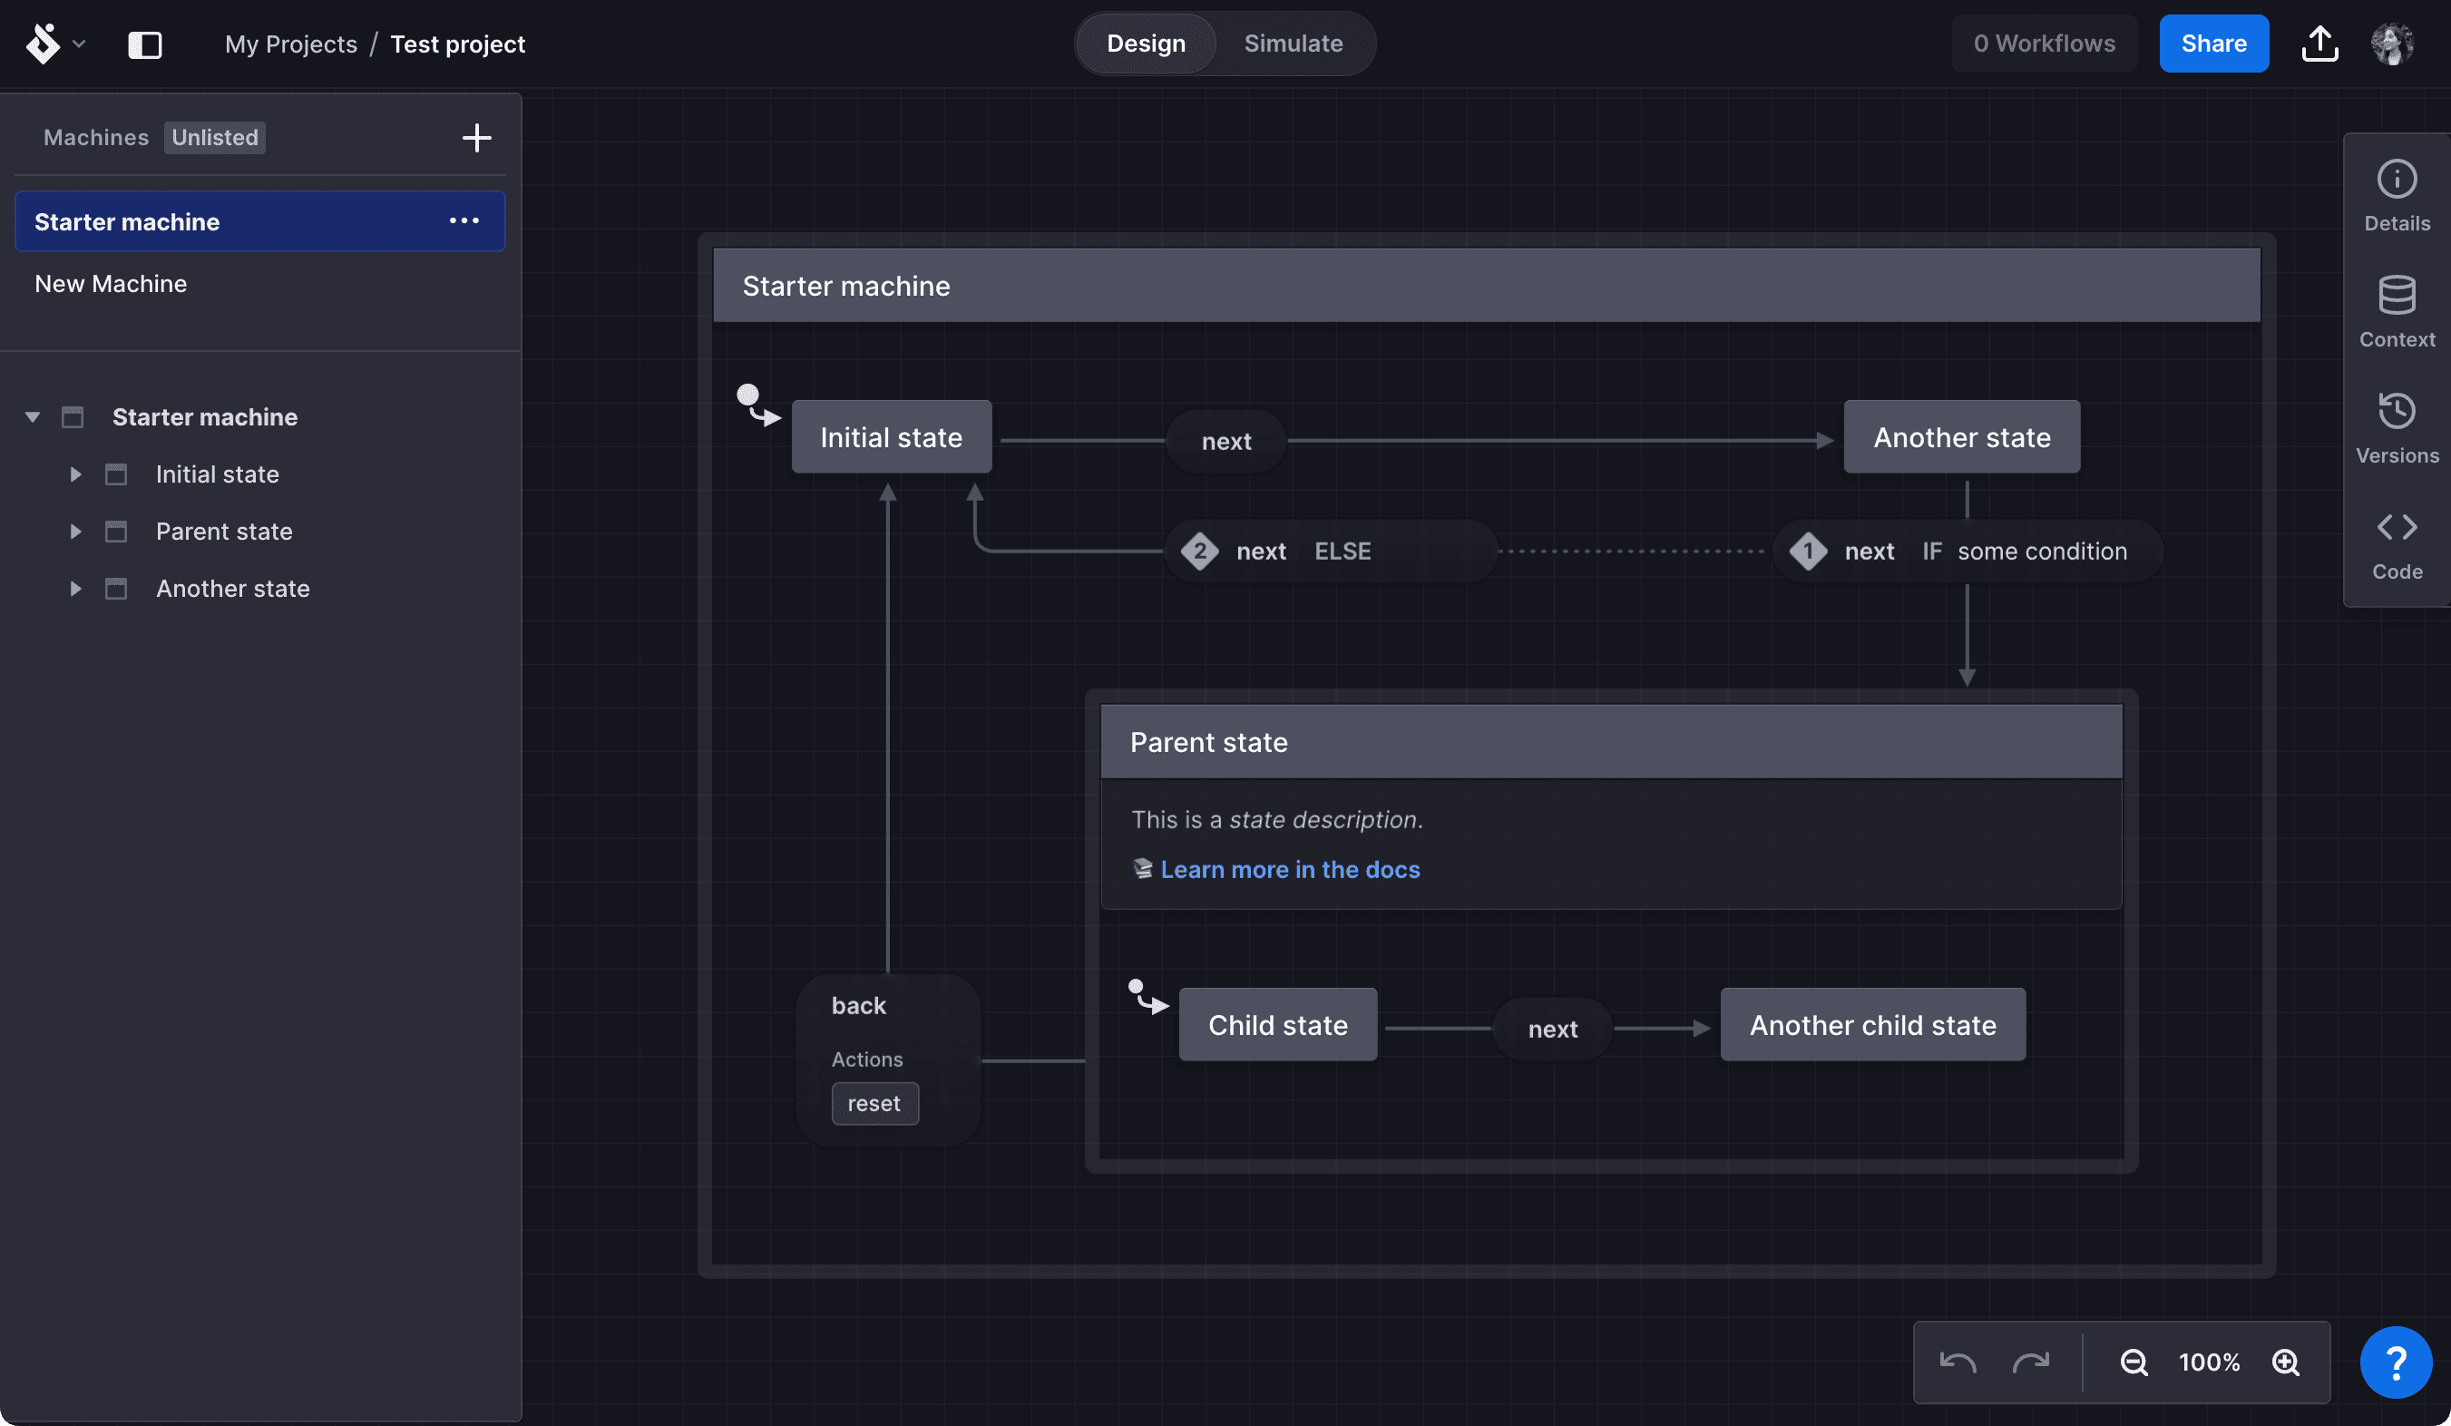2451x1426 pixels.
Task: Open the Details panel icon
Action: (x=2396, y=180)
